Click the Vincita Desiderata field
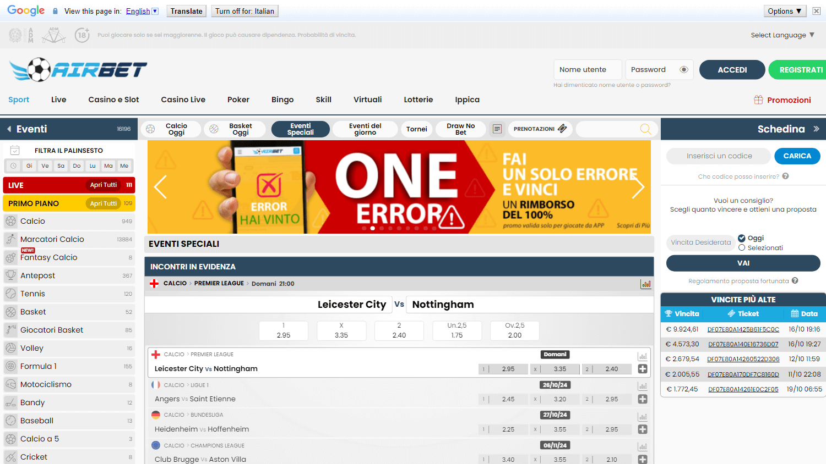Image resolution: width=826 pixels, height=464 pixels. [x=700, y=242]
